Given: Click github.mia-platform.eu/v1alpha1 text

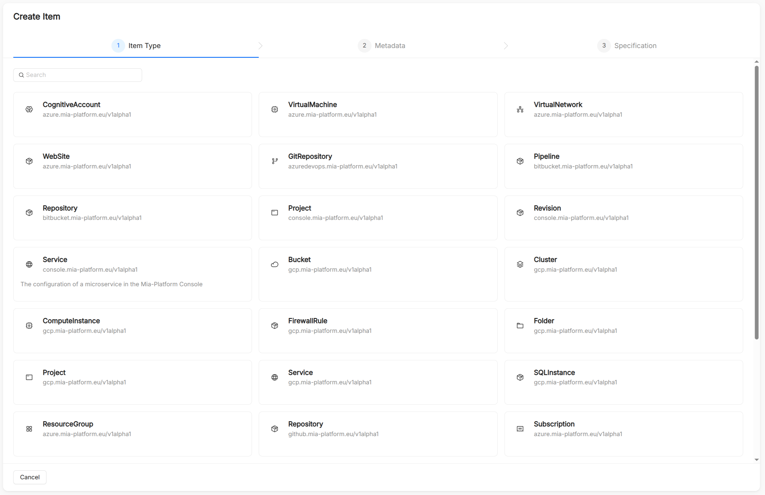Looking at the screenshot, I should coord(333,434).
